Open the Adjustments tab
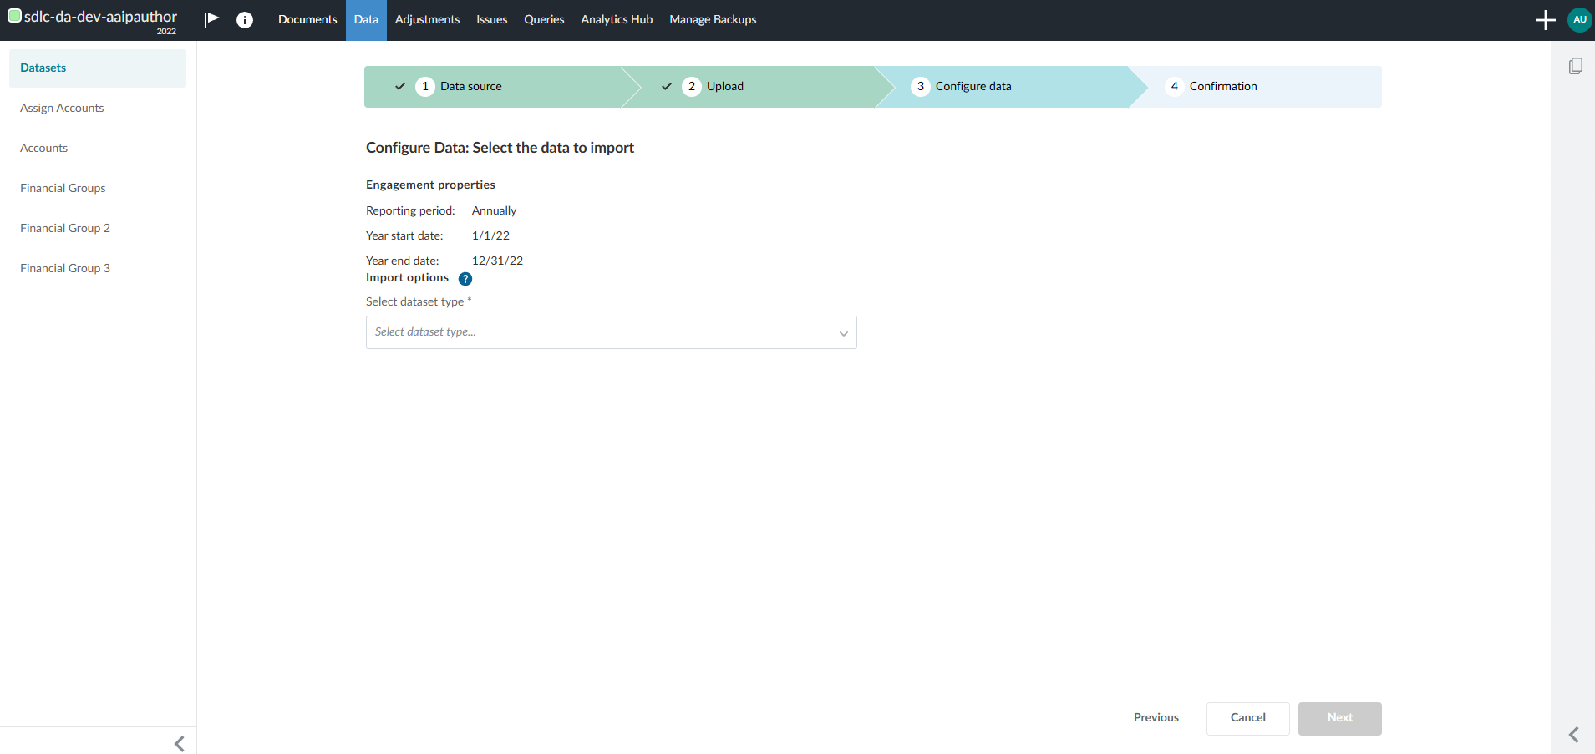 (427, 20)
